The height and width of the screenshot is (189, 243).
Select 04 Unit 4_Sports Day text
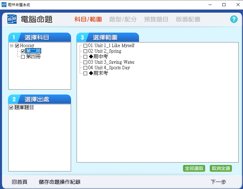(x=109, y=68)
